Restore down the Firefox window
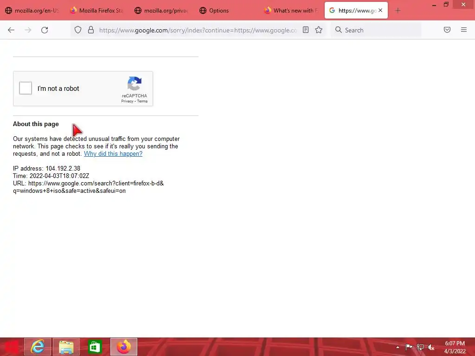The width and height of the screenshot is (475, 356). (x=446, y=5)
